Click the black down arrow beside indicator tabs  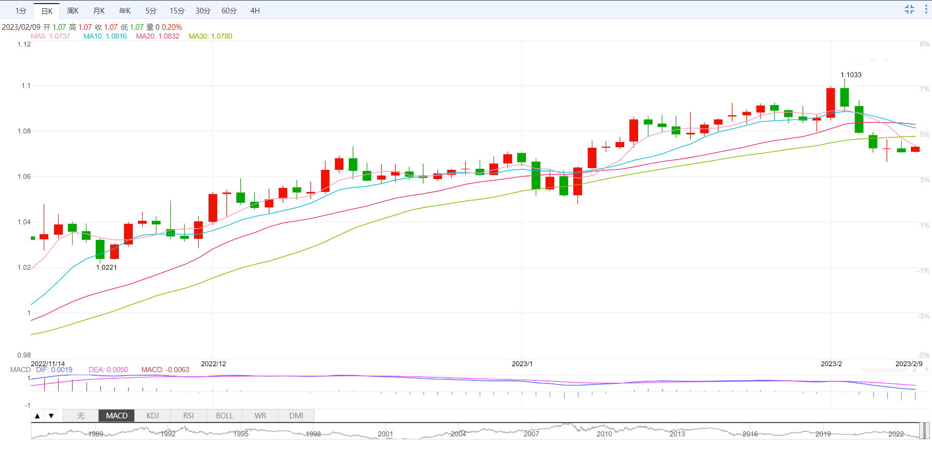click(51, 416)
